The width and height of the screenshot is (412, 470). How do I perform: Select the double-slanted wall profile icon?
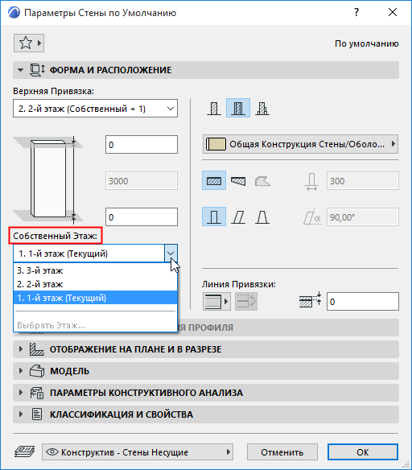coord(262,216)
